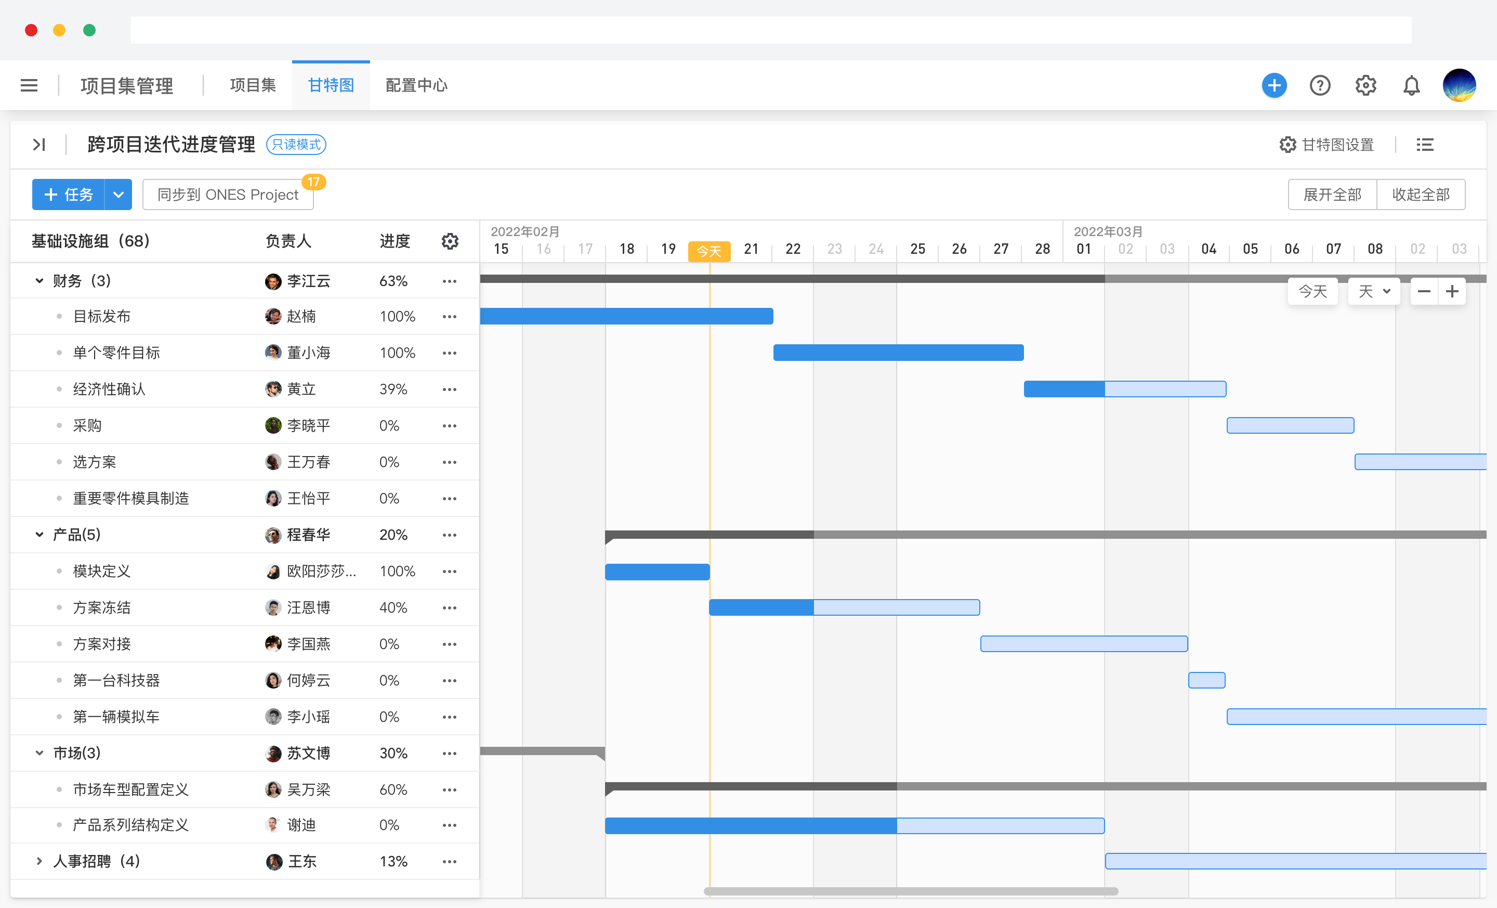The width and height of the screenshot is (1497, 908).
Task: Open column settings gear next to 进度
Action: [450, 241]
